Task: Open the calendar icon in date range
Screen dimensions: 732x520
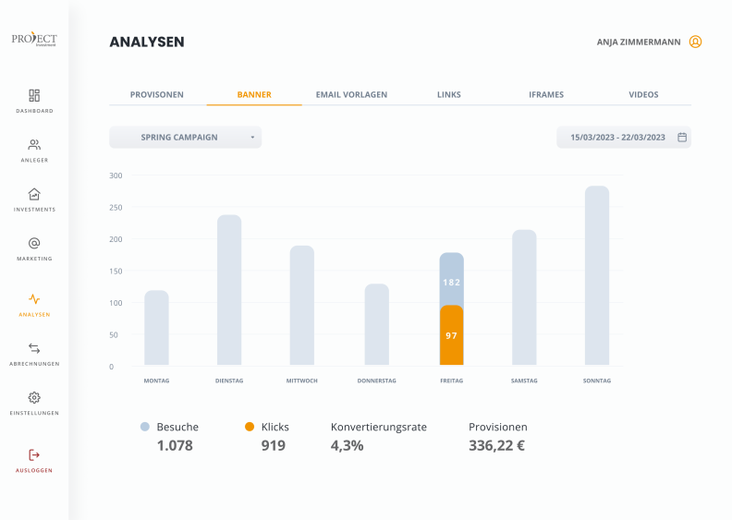Action: 682,137
